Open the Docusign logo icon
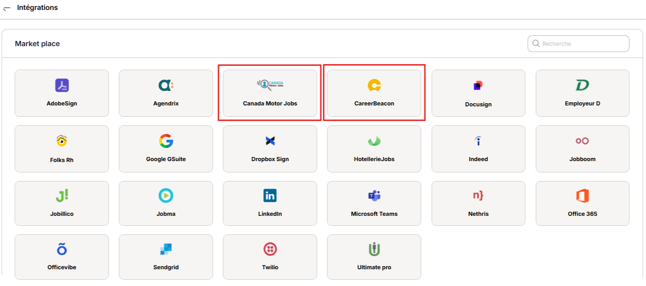646x286 pixels. pos(479,85)
